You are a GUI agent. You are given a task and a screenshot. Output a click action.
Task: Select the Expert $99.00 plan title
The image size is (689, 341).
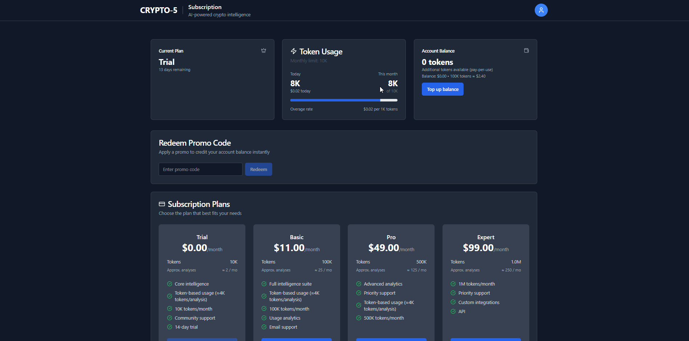point(486,237)
